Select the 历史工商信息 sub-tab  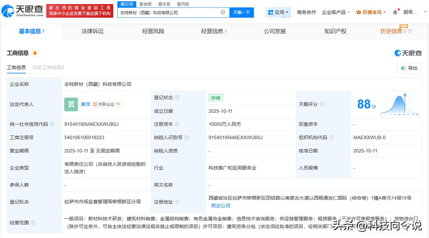[x=48, y=67]
